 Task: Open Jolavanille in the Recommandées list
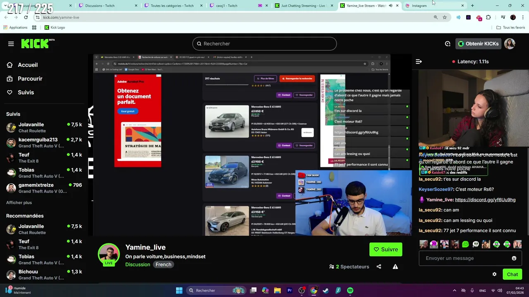pos(44,229)
